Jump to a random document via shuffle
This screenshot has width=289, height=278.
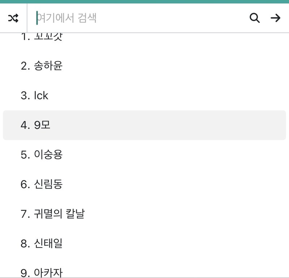pos(13,18)
